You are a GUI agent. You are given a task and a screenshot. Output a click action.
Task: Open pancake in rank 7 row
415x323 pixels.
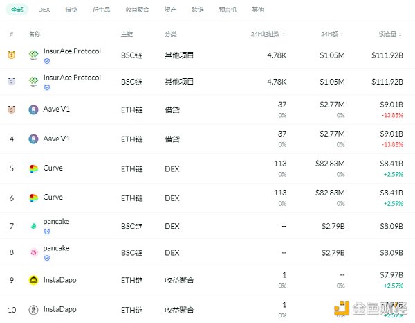coord(57,221)
